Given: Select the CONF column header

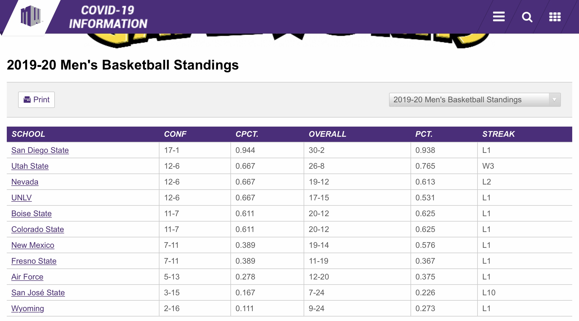Looking at the screenshot, I should 175,134.
